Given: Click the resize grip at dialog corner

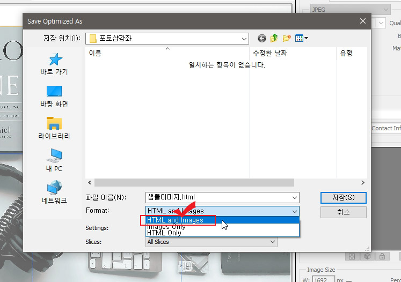Looking at the screenshot, I should 368,249.
